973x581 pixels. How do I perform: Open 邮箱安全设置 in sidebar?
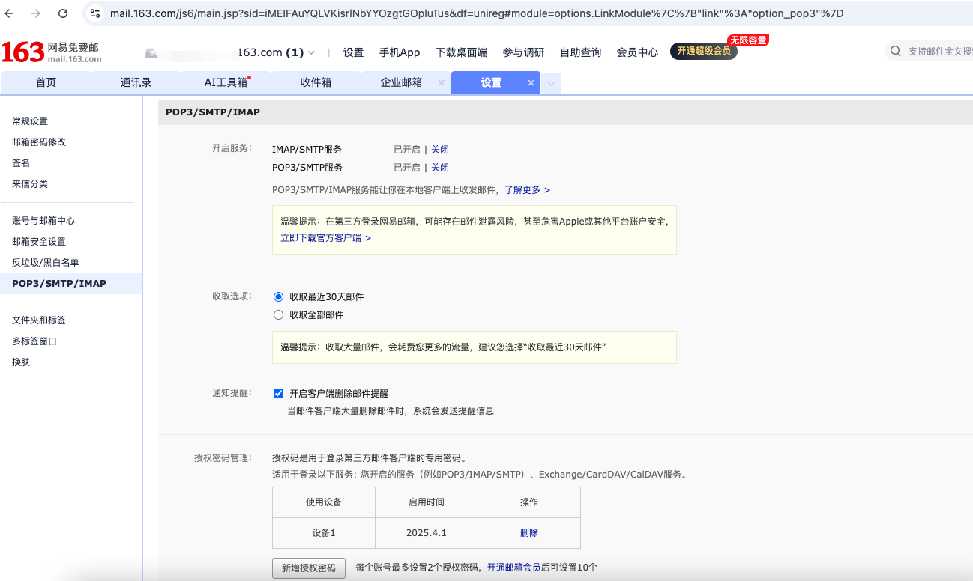[x=39, y=242]
